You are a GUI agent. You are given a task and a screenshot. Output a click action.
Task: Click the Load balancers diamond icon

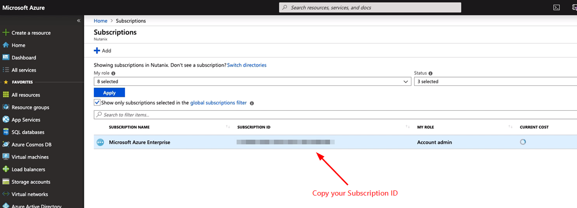click(x=6, y=169)
